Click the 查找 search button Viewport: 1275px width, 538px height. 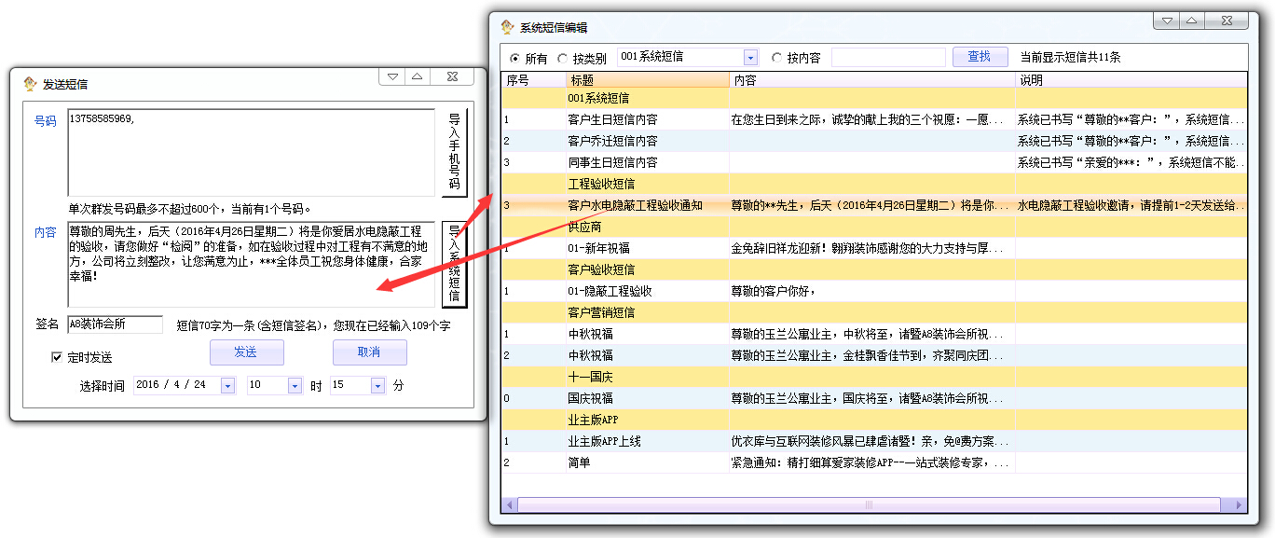coord(979,57)
